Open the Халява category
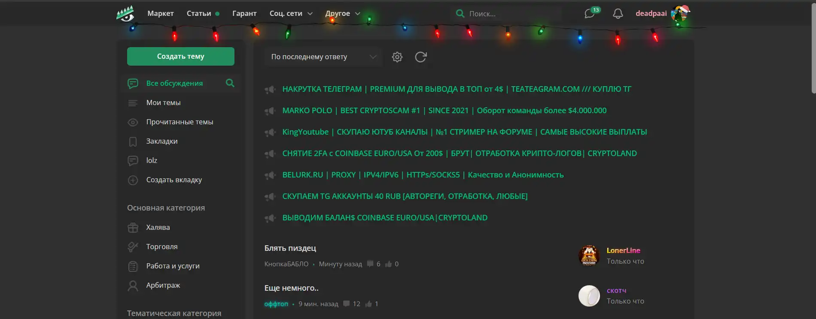816x319 pixels. (158, 228)
